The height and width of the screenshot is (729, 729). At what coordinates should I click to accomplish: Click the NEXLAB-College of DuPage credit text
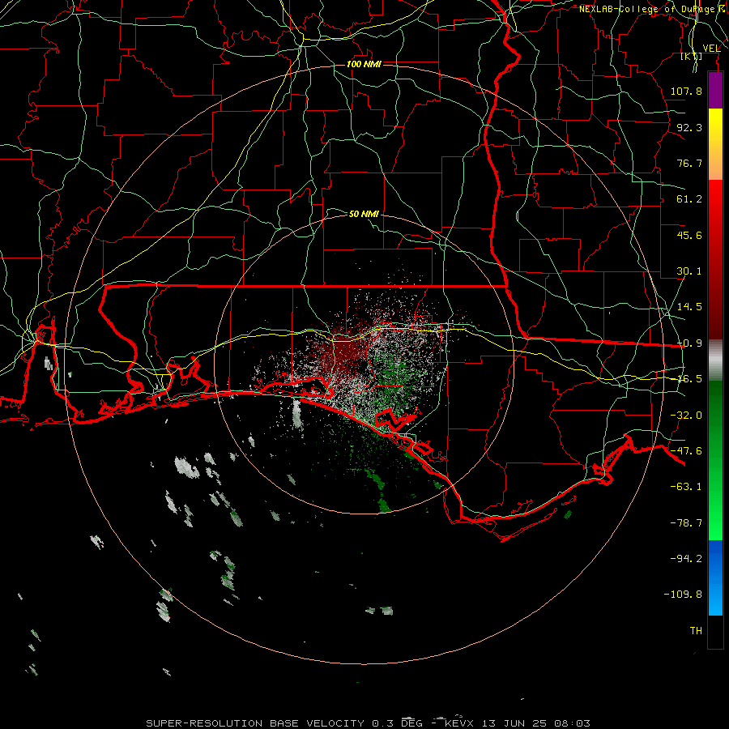coord(654,9)
